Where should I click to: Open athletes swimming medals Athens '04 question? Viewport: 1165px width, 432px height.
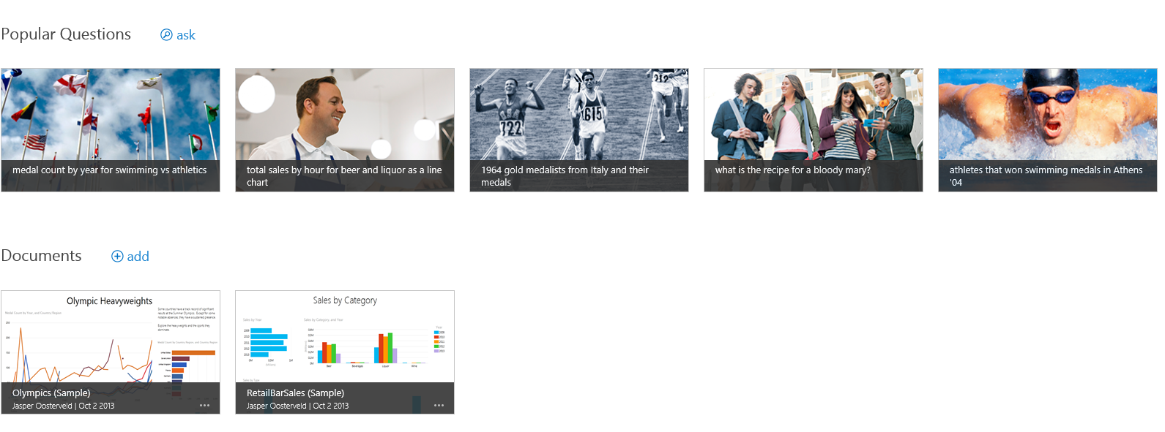(x=1048, y=130)
